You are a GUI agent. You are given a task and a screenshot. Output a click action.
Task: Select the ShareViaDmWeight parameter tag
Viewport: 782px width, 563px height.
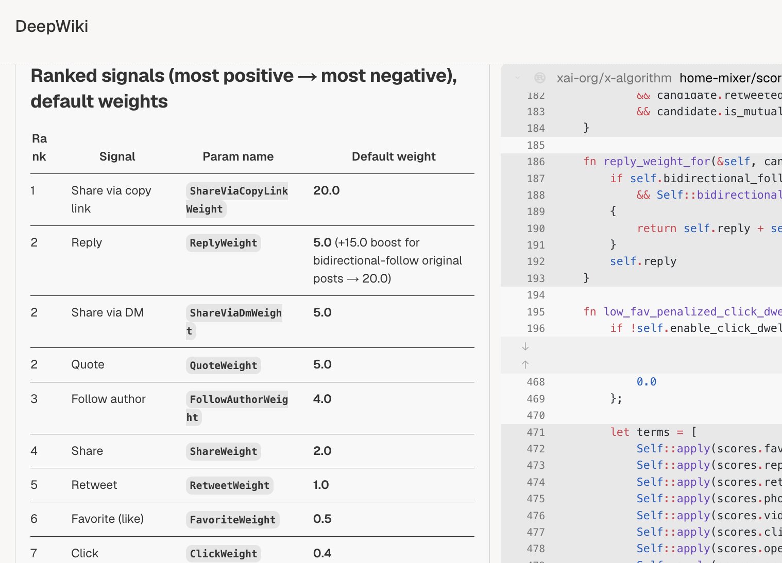point(234,322)
